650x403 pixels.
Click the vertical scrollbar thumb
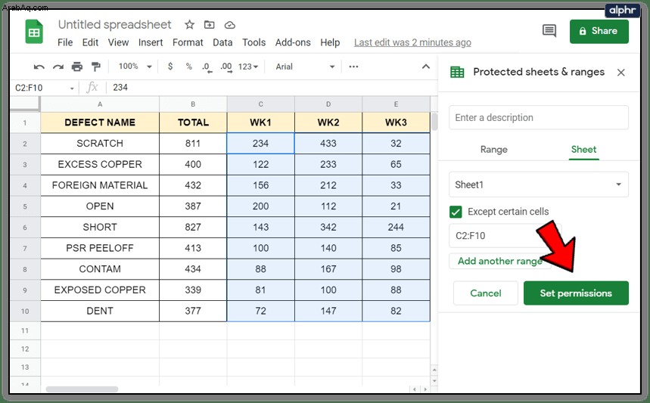(434, 122)
